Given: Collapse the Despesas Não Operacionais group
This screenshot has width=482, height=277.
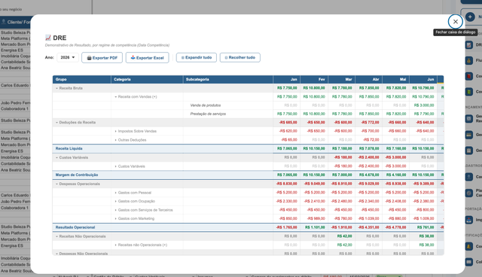Looking at the screenshot, I should [57, 254].
